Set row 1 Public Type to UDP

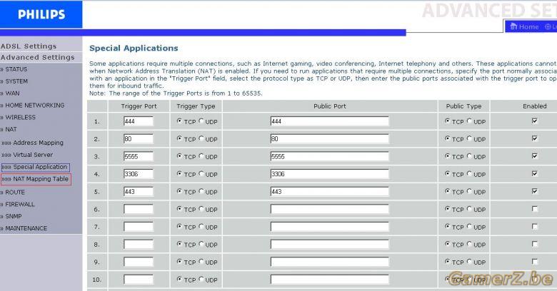pyautogui.click(x=470, y=121)
